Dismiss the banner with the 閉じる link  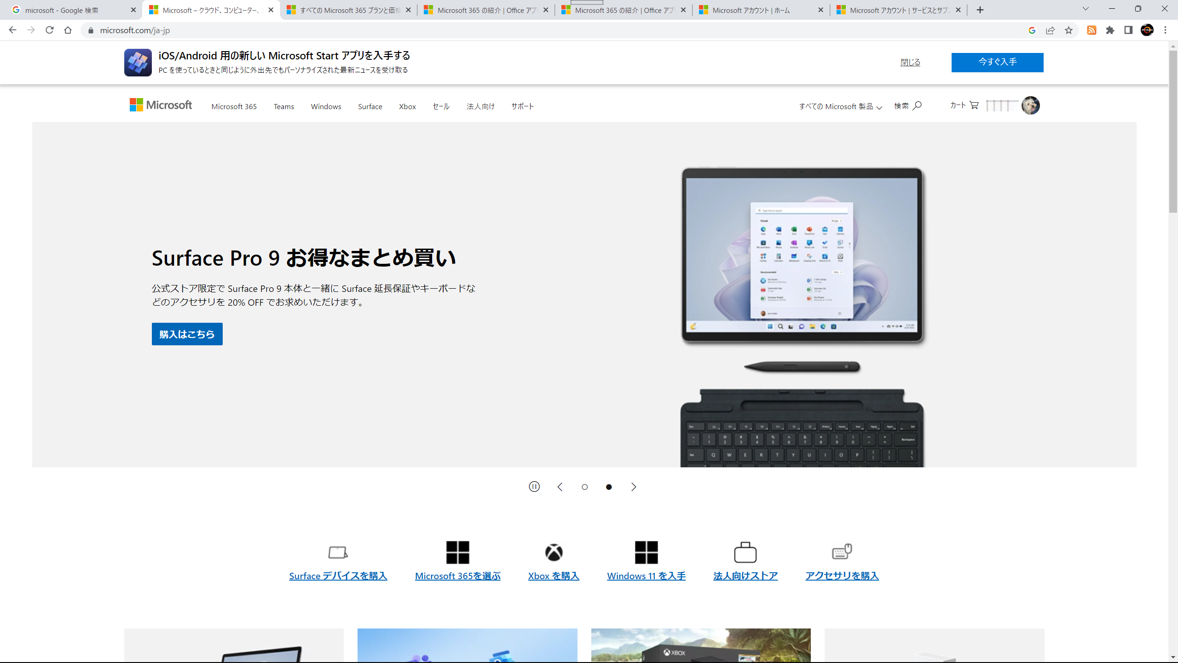(x=910, y=62)
